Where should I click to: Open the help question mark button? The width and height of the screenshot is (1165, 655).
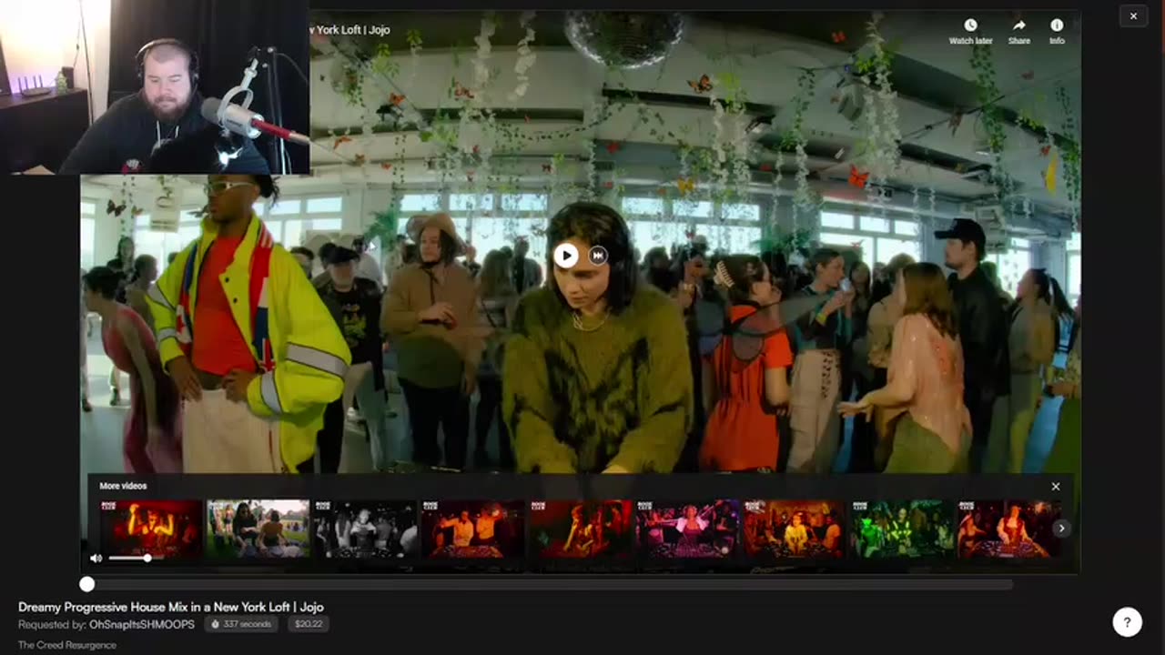[1127, 622]
